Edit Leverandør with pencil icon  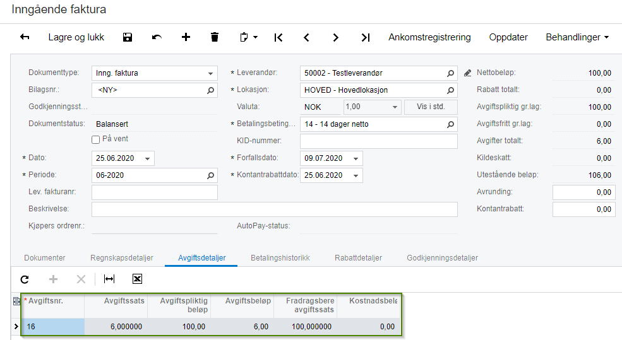click(x=468, y=73)
